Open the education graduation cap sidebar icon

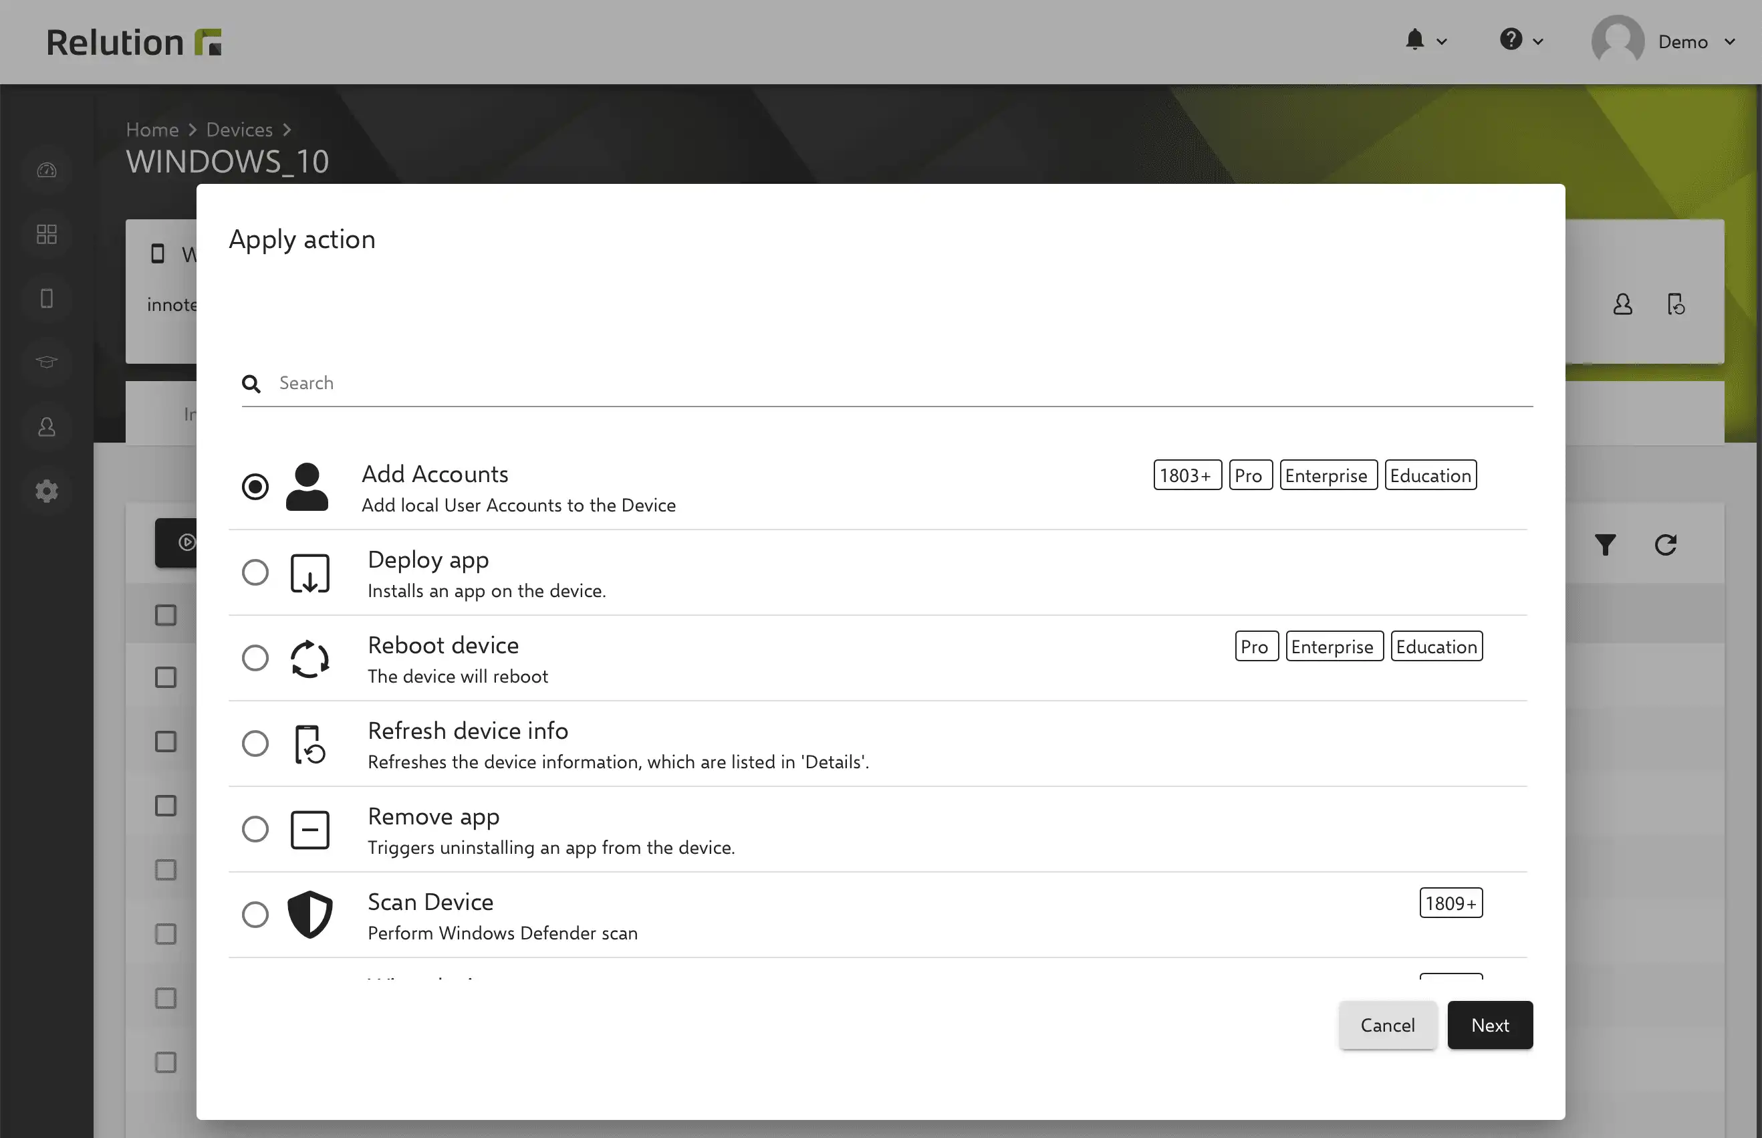tap(47, 362)
